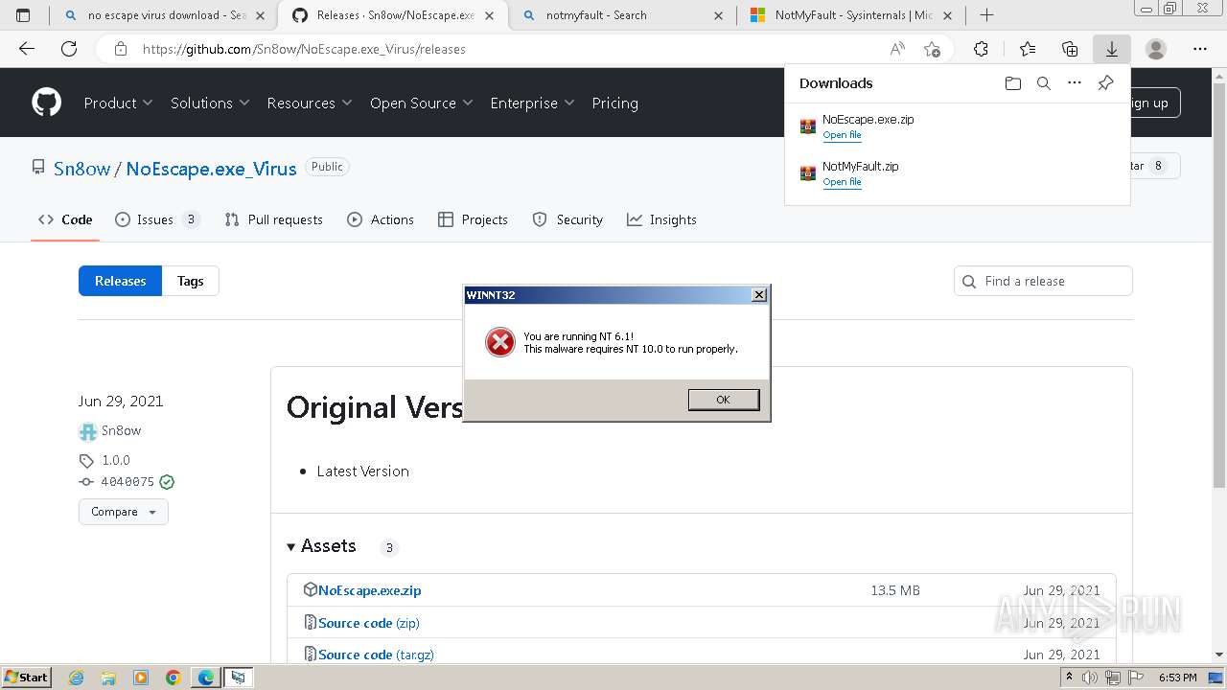Open the browser profile avatar
Screen dimensions: 1227x690
click(1156, 49)
